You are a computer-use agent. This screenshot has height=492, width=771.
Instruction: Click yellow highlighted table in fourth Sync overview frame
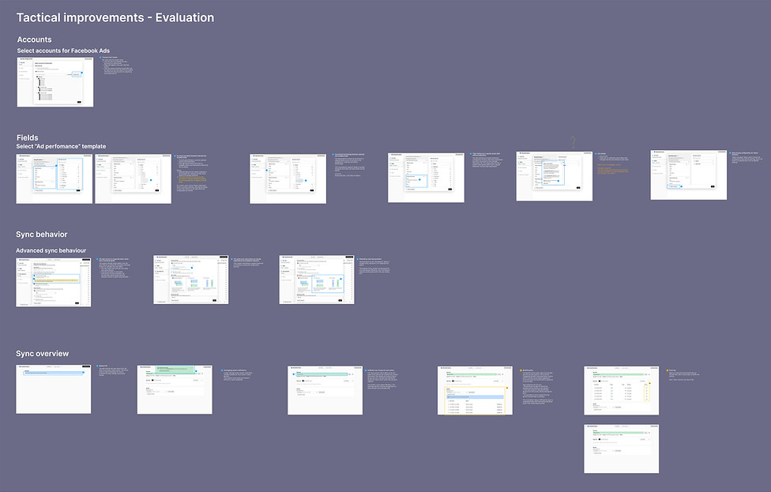(x=475, y=400)
